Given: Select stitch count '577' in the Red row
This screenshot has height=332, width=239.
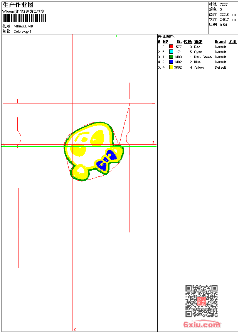Looking at the screenshot, I should coord(179,47).
